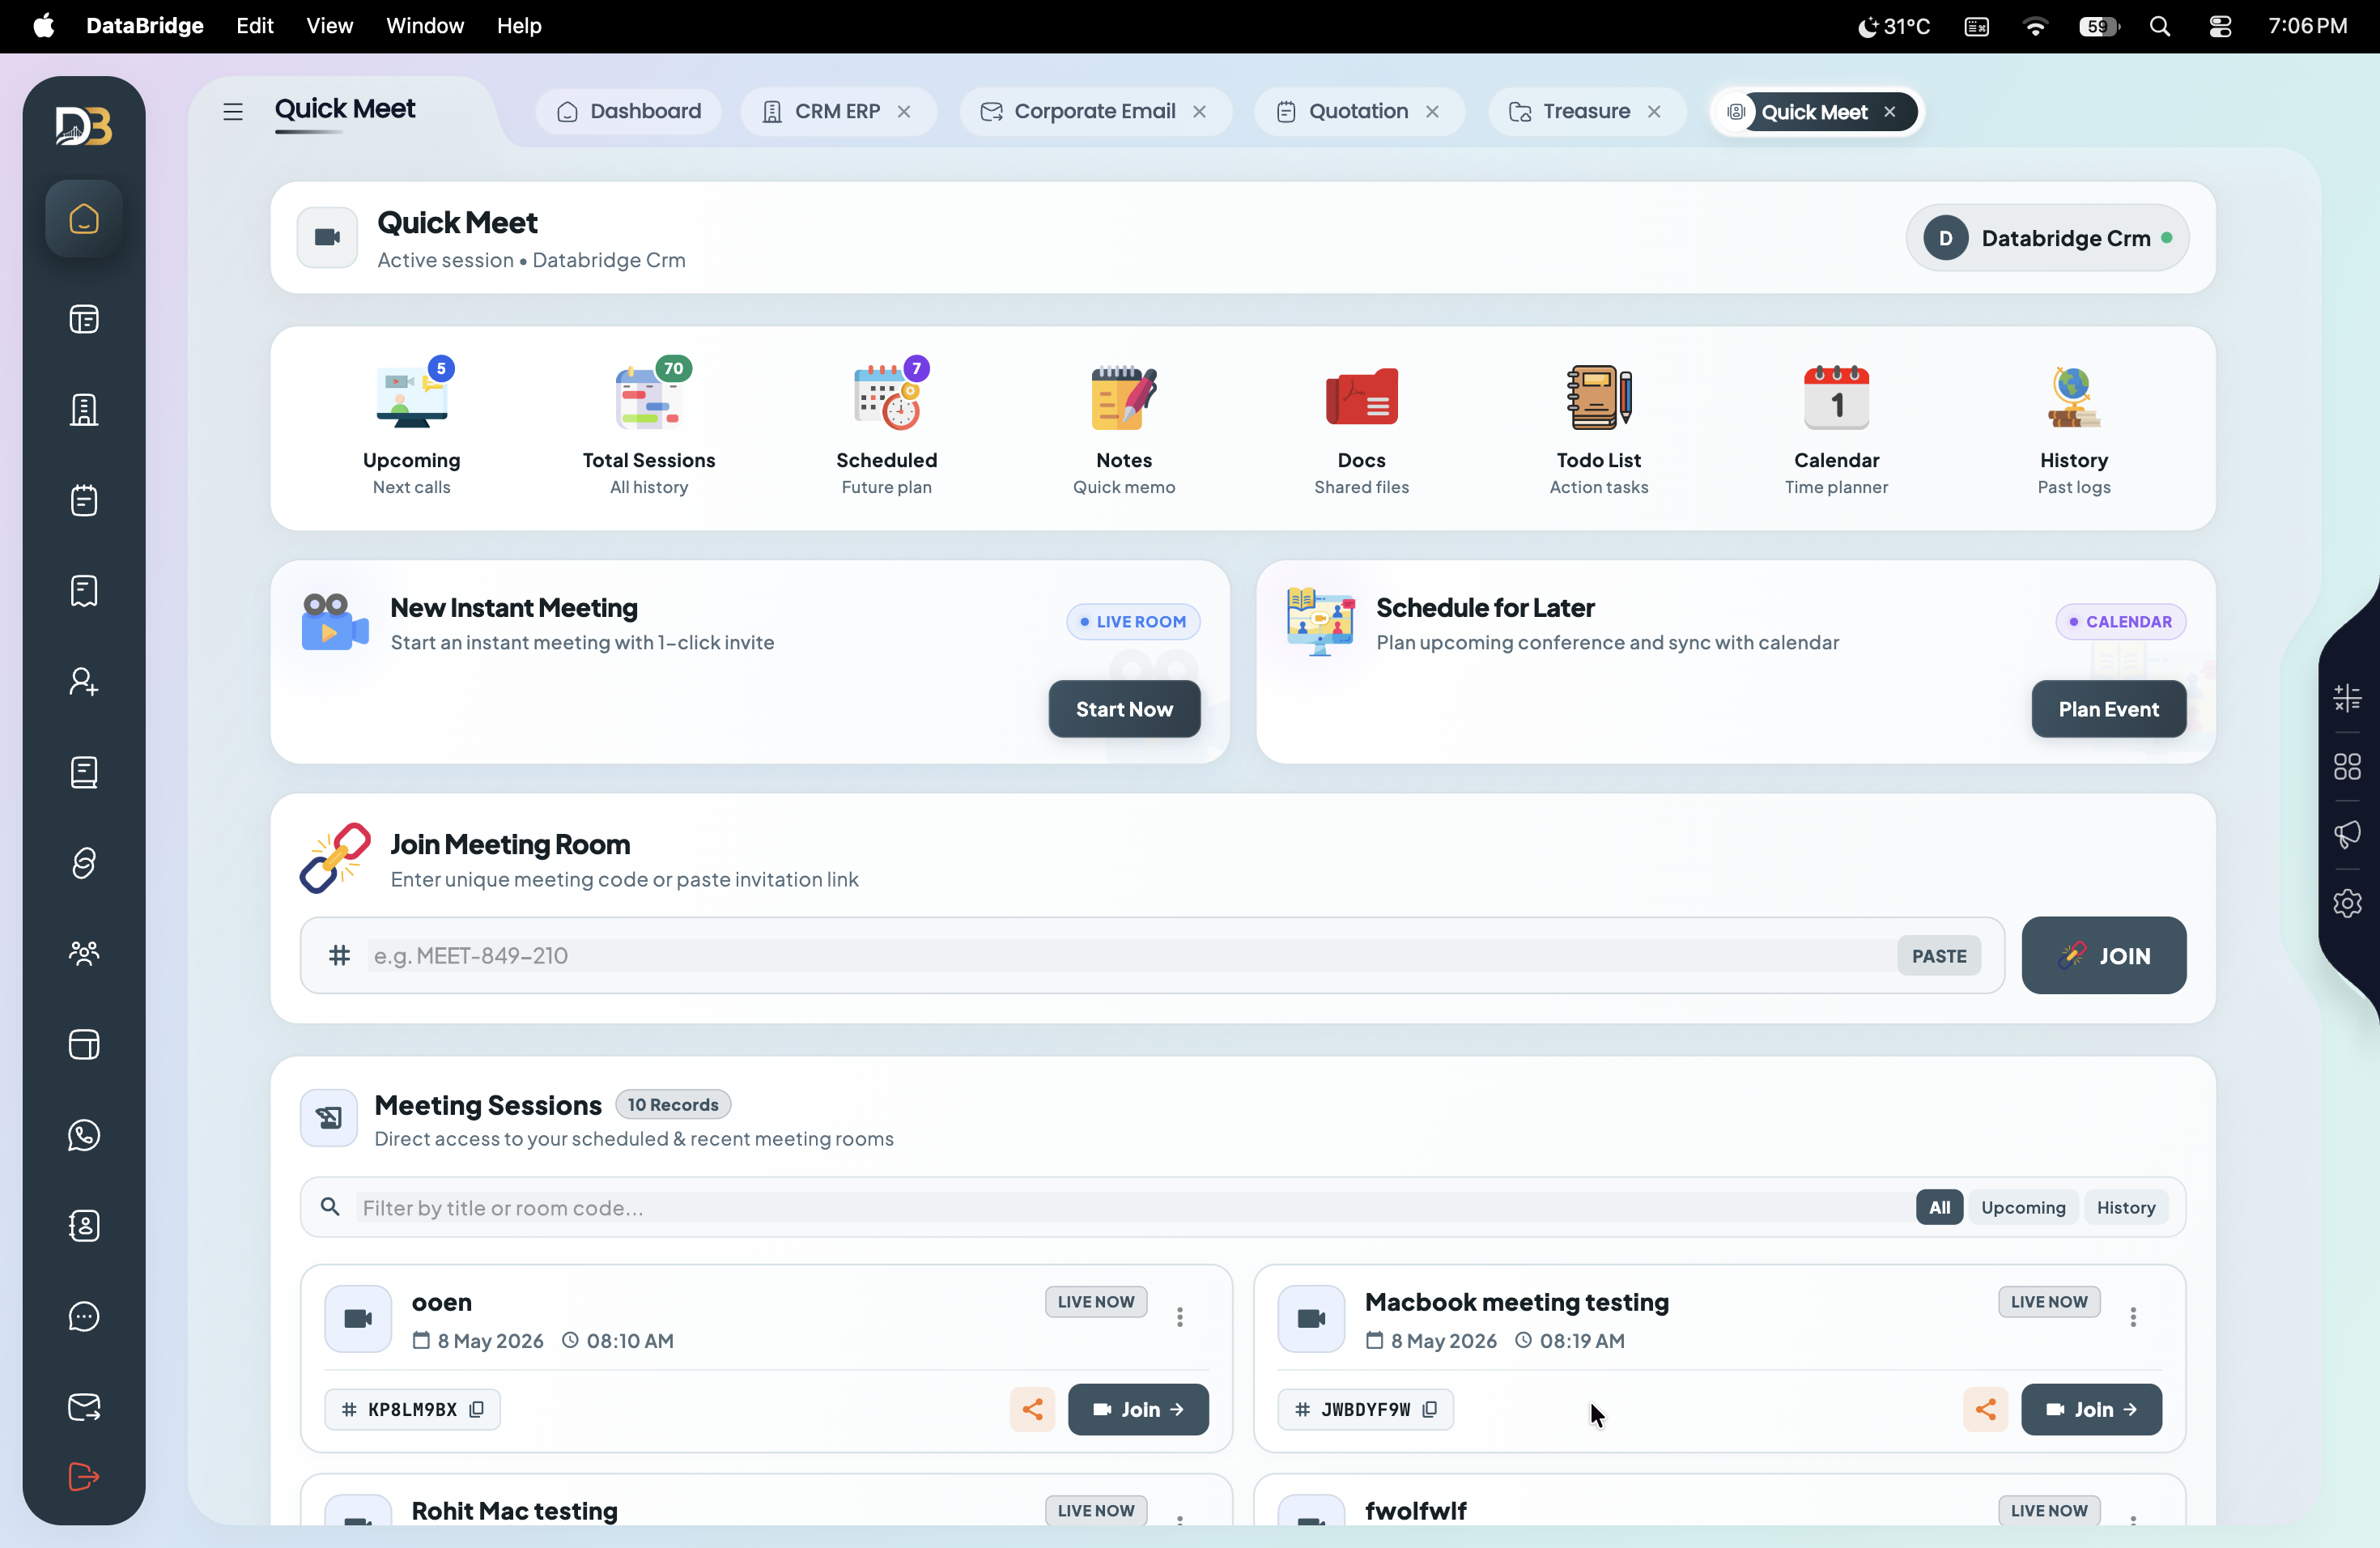
Task: Click the chat bubble icon in the sidebar
Action: pyautogui.click(x=84, y=1316)
